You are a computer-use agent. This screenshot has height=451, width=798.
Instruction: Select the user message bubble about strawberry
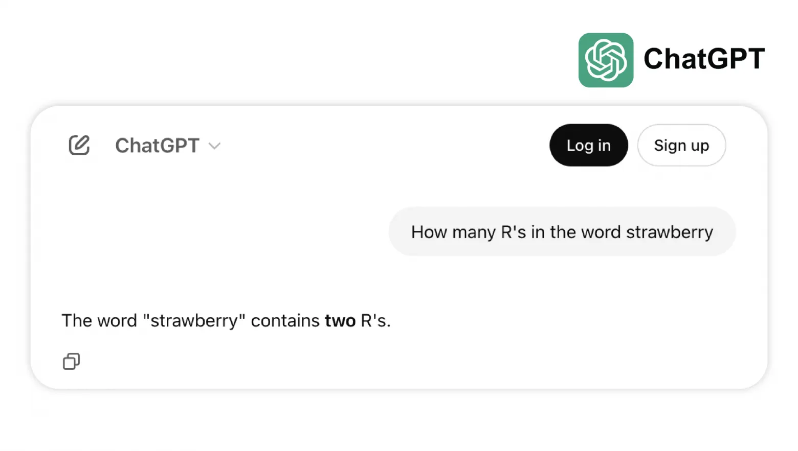(562, 232)
